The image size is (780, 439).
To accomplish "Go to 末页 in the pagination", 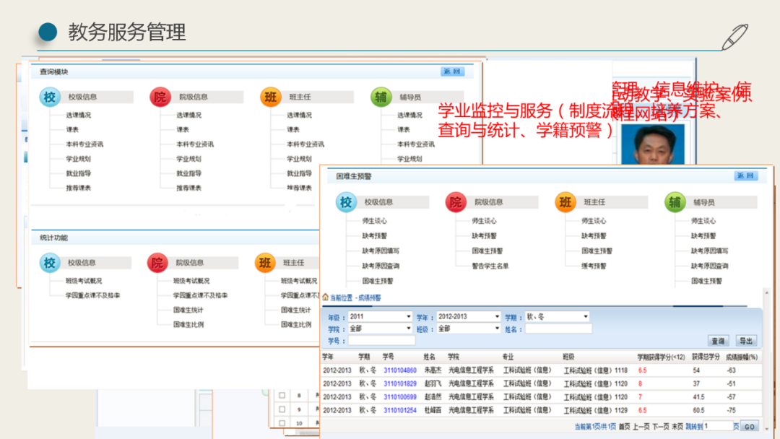I will point(677,427).
